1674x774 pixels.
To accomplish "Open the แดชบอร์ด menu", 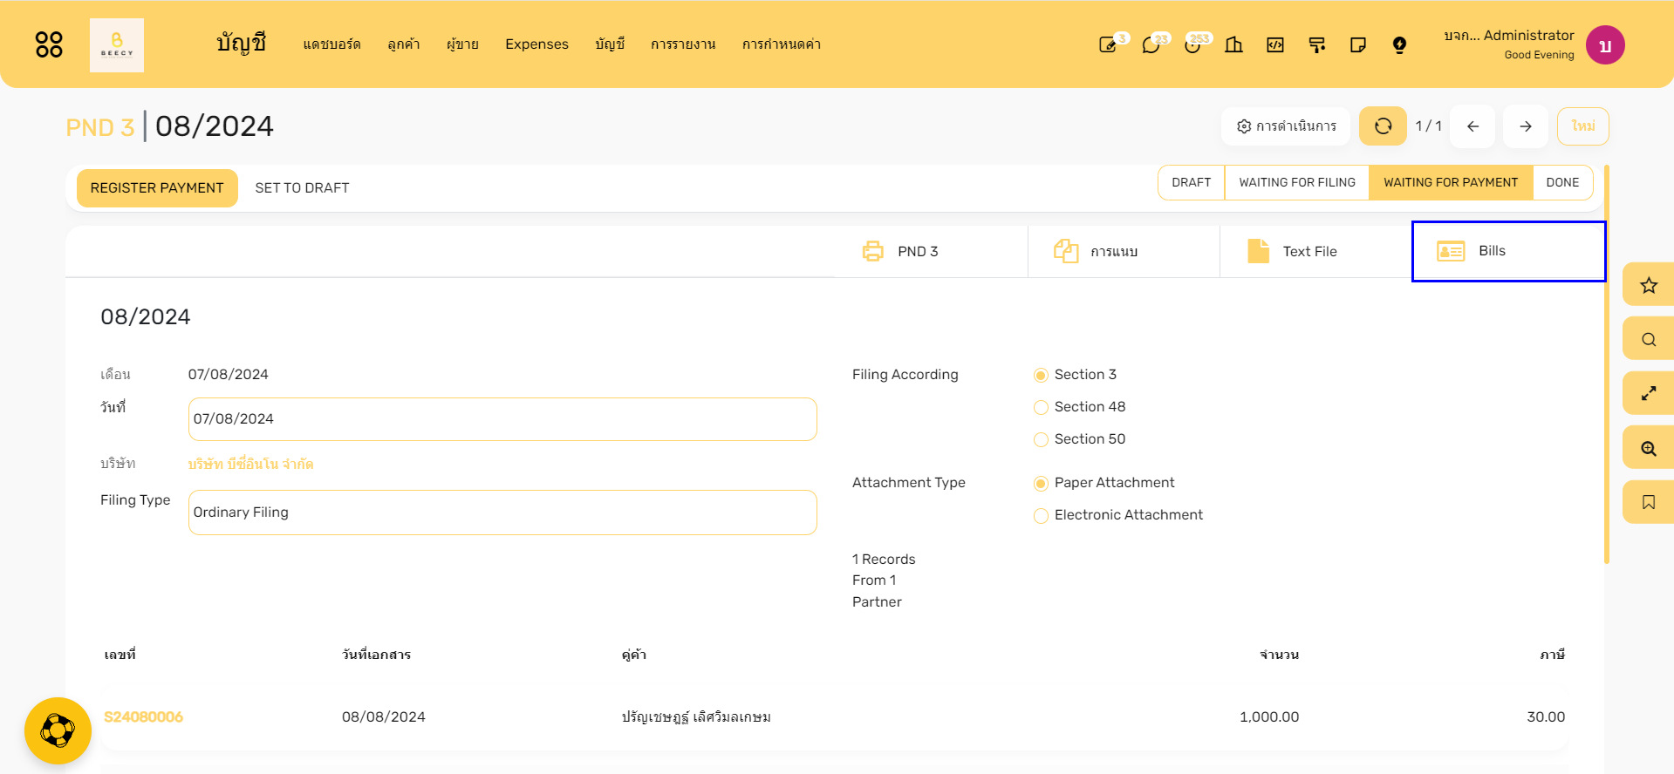I will pyautogui.click(x=331, y=44).
